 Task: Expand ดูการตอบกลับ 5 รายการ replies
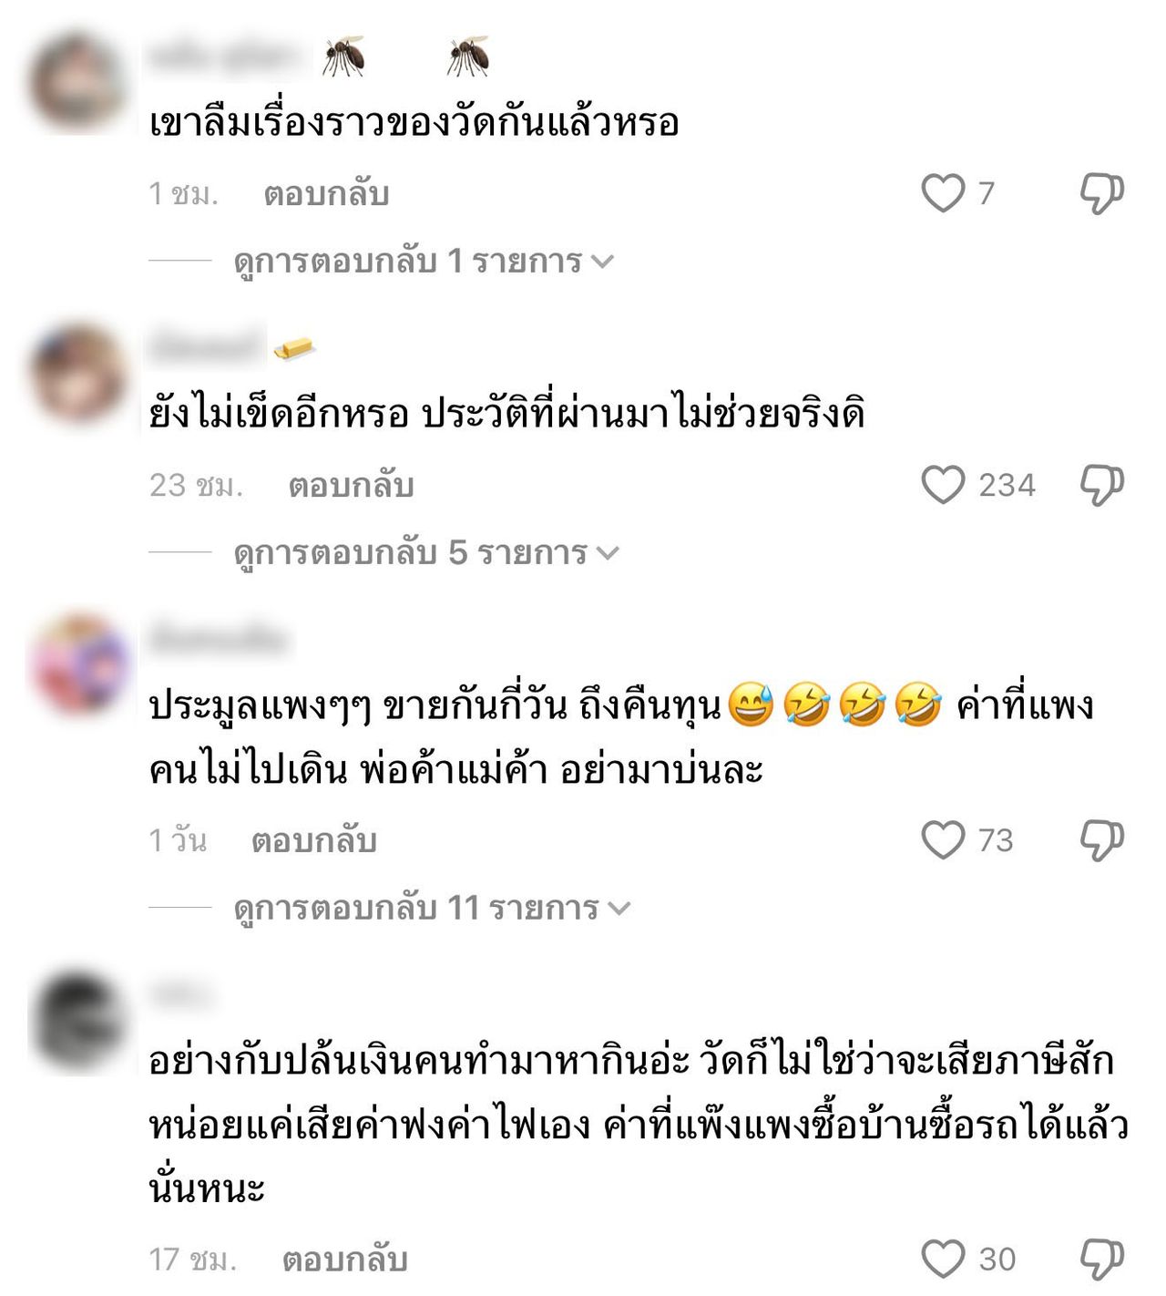tap(426, 553)
